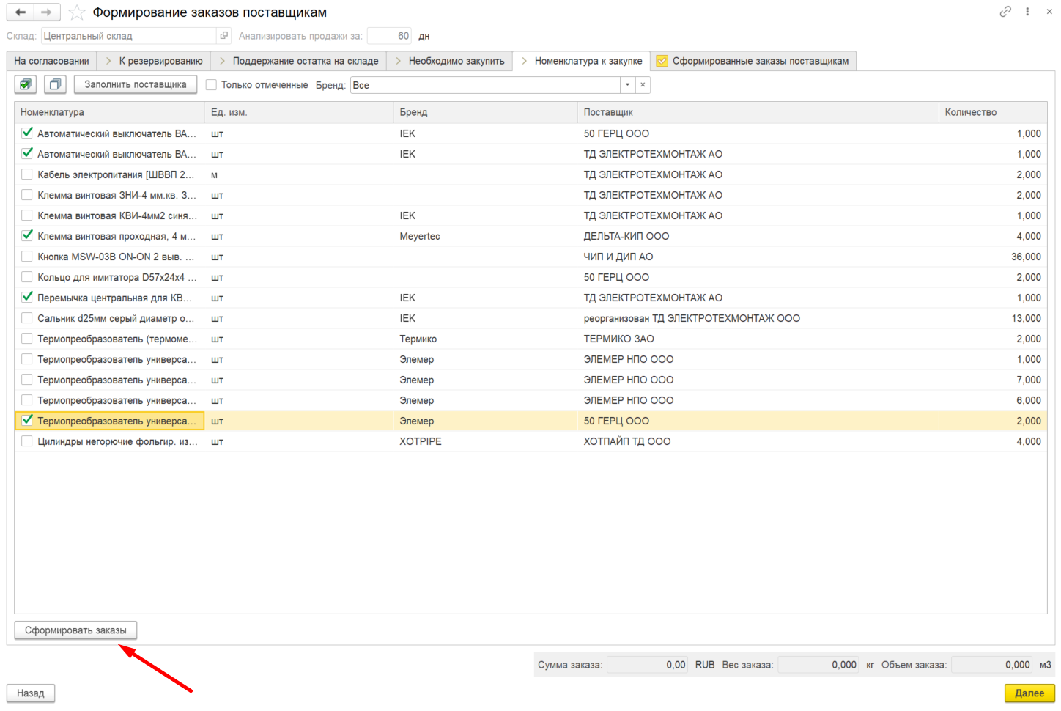The width and height of the screenshot is (1061, 711).
Task: Switch to the На согласовании tab
Action: [51, 61]
